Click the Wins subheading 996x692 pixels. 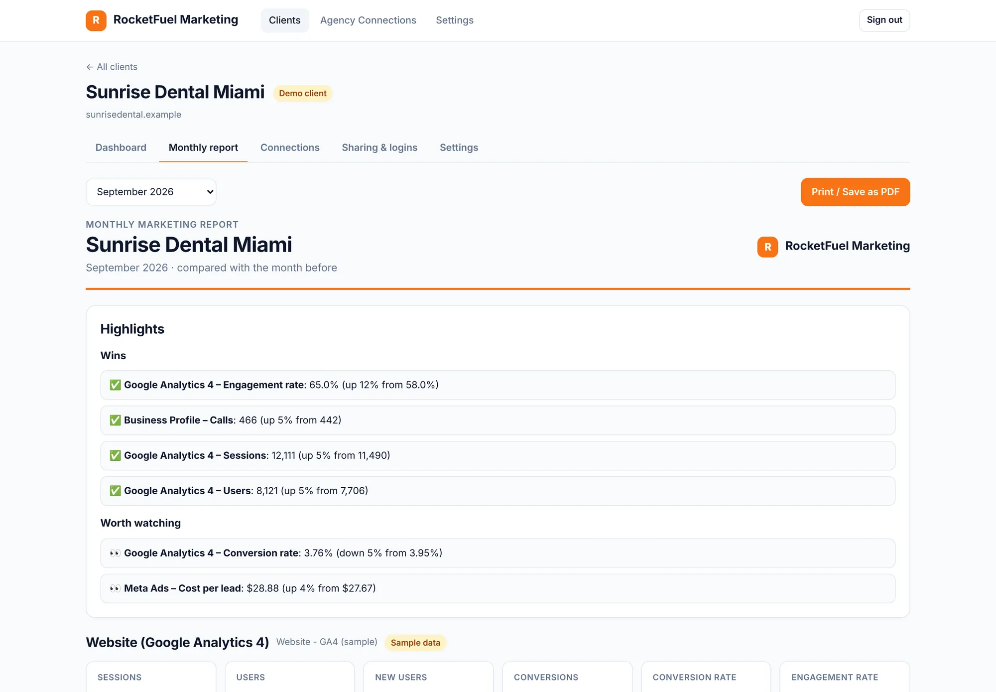point(113,356)
